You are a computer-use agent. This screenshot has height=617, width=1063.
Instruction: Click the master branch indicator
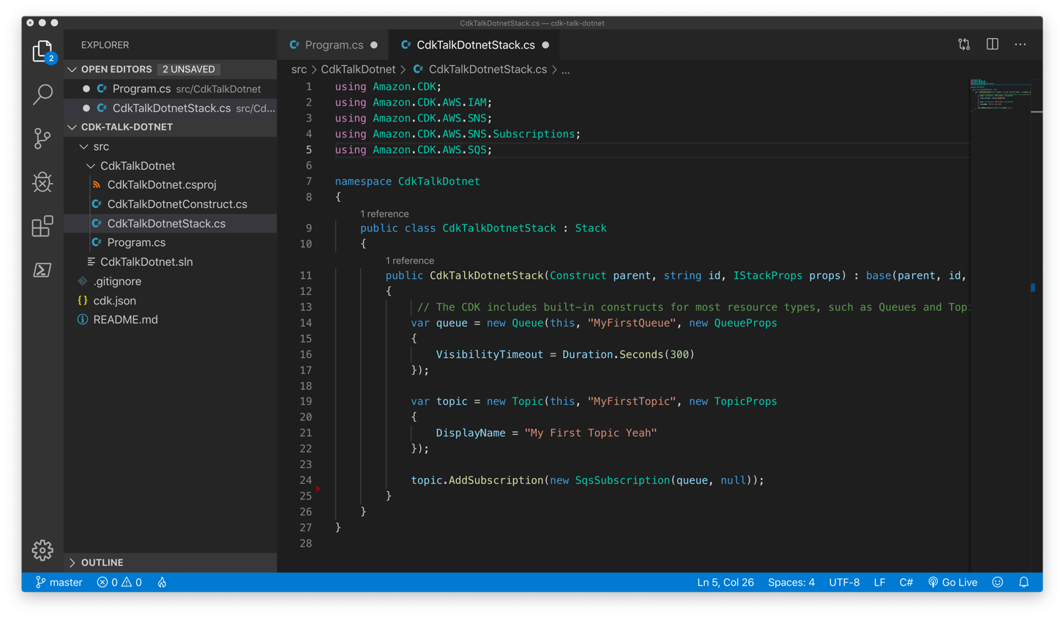(x=59, y=583)
